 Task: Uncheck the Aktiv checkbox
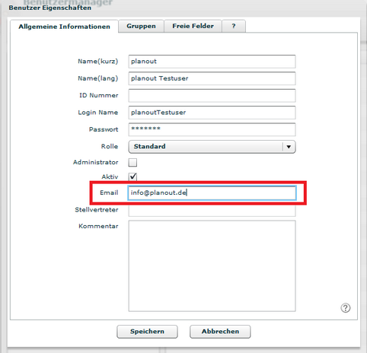(132, 176)
